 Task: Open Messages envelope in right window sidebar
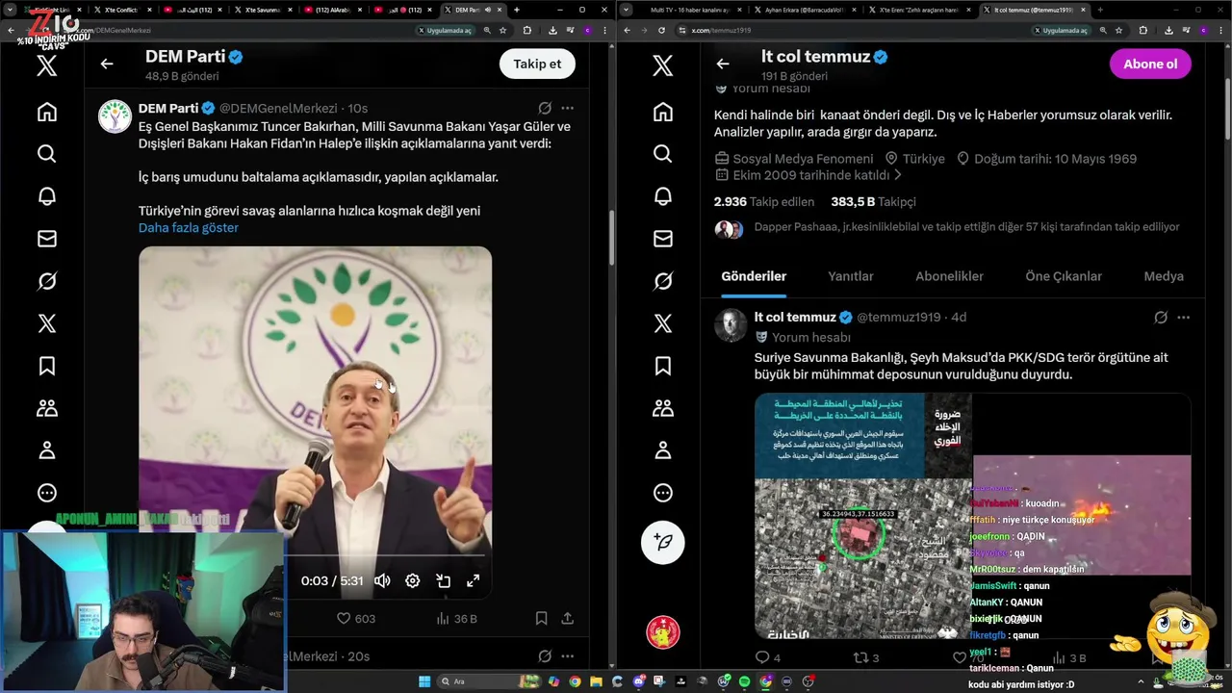tap(662, 239)
